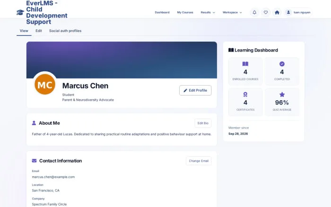Click the Edit Profile button
331x207 pixels.
pos(195,90)
